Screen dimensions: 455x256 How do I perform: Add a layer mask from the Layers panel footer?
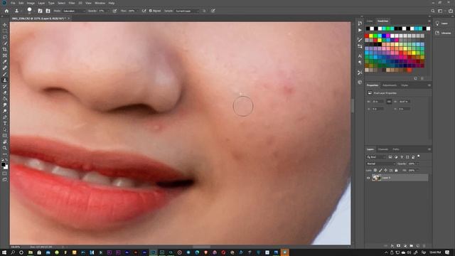point(399,246)
